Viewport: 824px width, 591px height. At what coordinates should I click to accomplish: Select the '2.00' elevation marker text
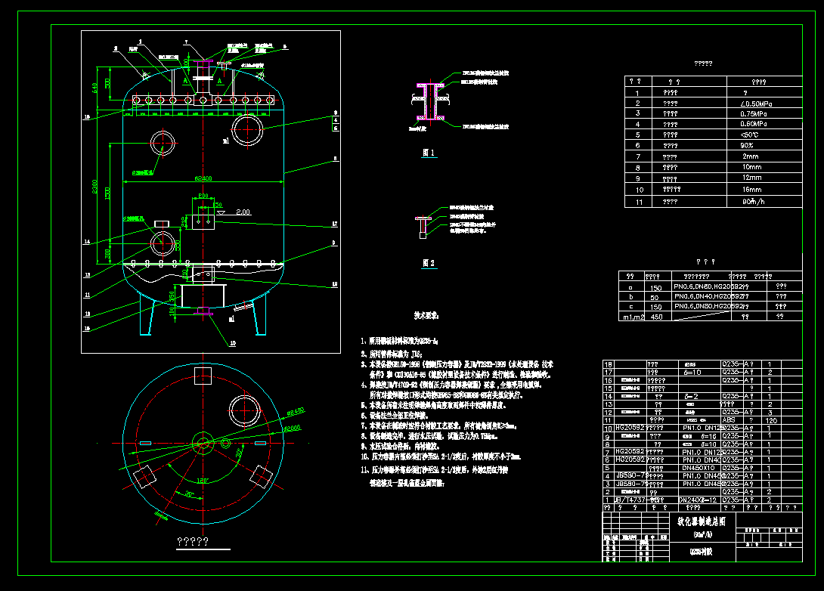[x=243, y=212]
